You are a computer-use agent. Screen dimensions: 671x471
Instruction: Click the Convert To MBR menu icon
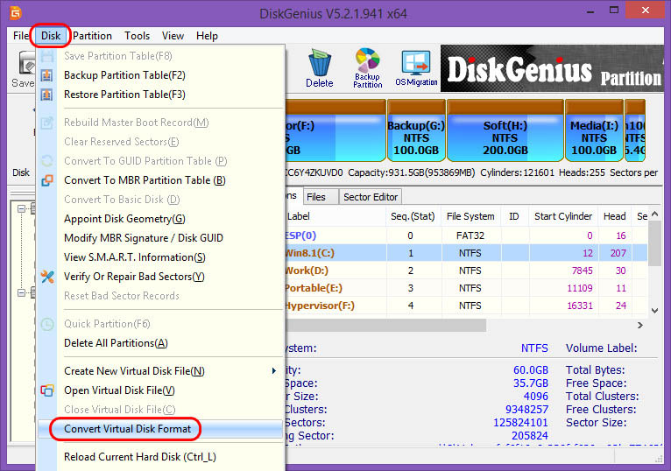pos(47,180)
